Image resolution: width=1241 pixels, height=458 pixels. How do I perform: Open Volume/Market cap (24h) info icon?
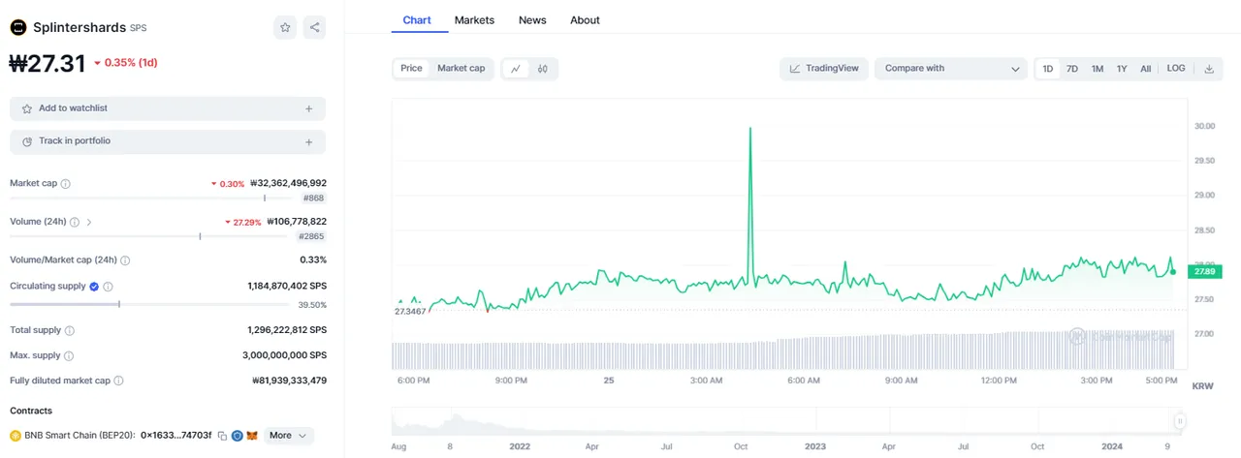(125, 260)
